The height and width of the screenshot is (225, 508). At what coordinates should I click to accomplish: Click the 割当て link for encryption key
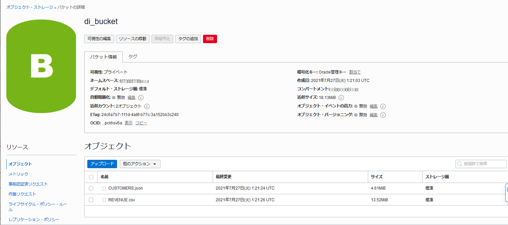[355, 72]
